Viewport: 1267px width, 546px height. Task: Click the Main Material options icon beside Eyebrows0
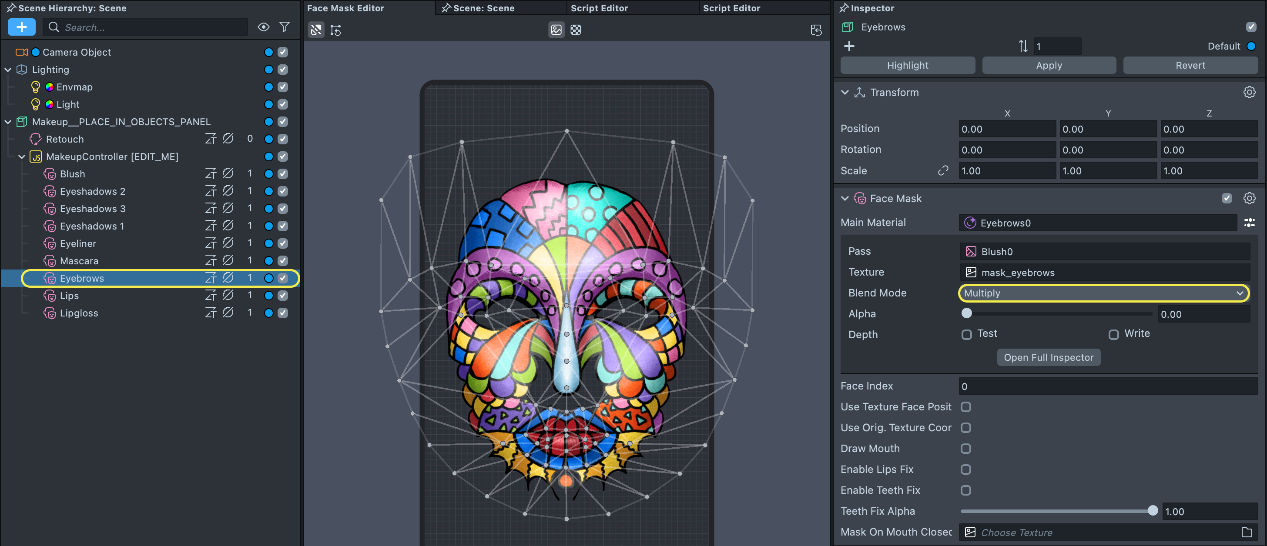tap(1249, 223)
